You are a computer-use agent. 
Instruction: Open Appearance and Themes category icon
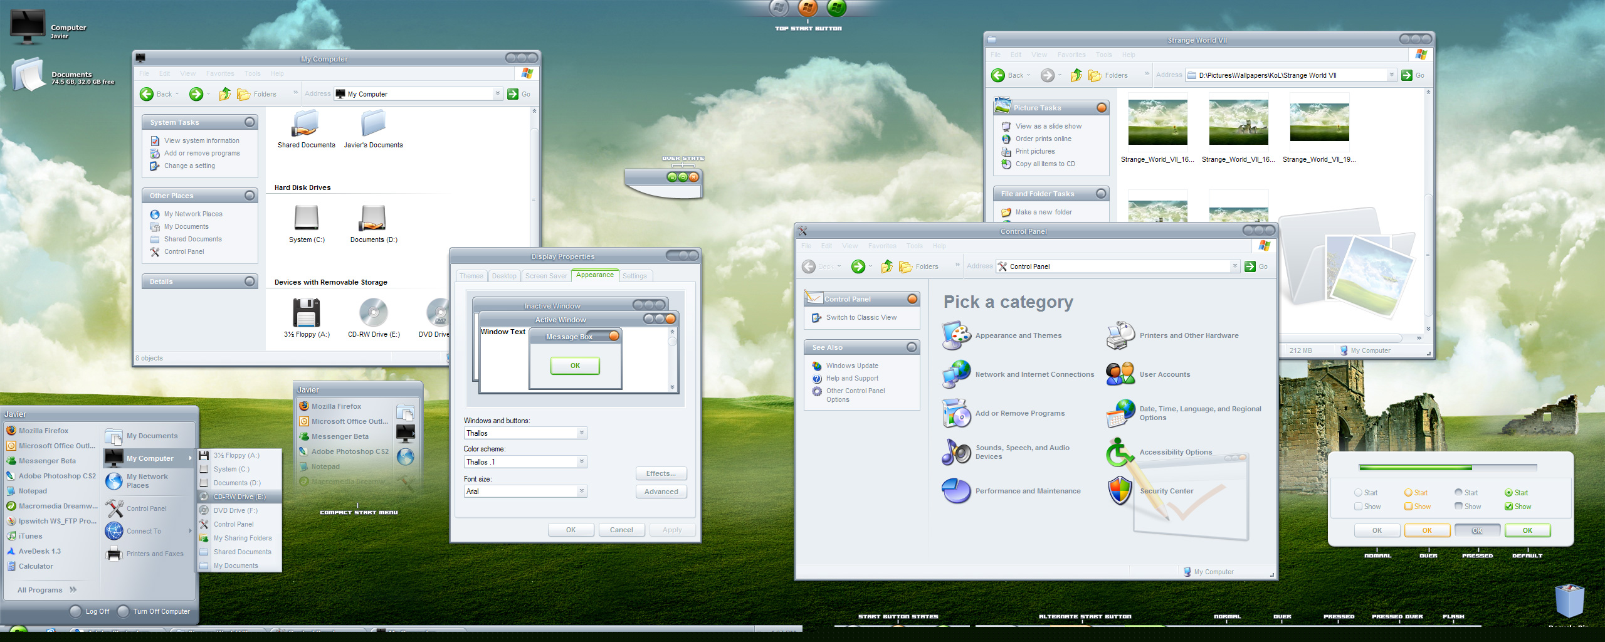(957, 335)
